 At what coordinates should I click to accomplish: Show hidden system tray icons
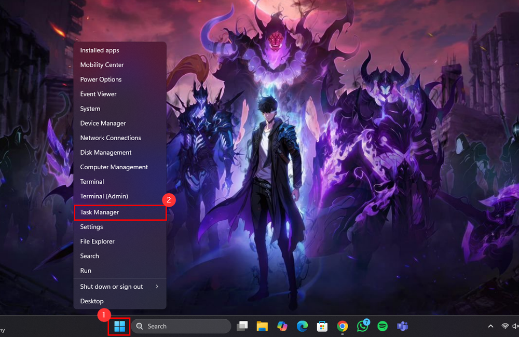pos(490,326)
